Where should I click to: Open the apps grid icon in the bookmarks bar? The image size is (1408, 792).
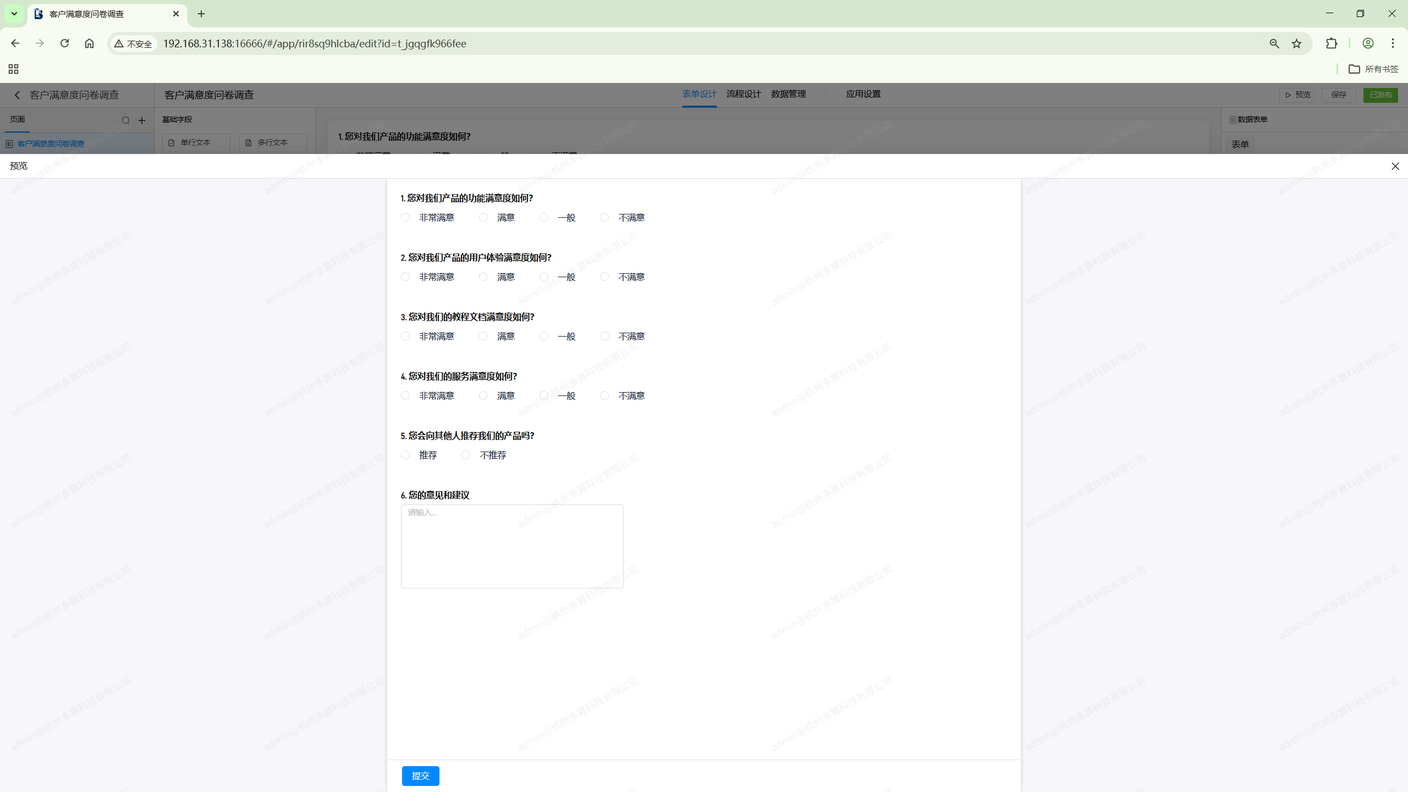point(13,69)
